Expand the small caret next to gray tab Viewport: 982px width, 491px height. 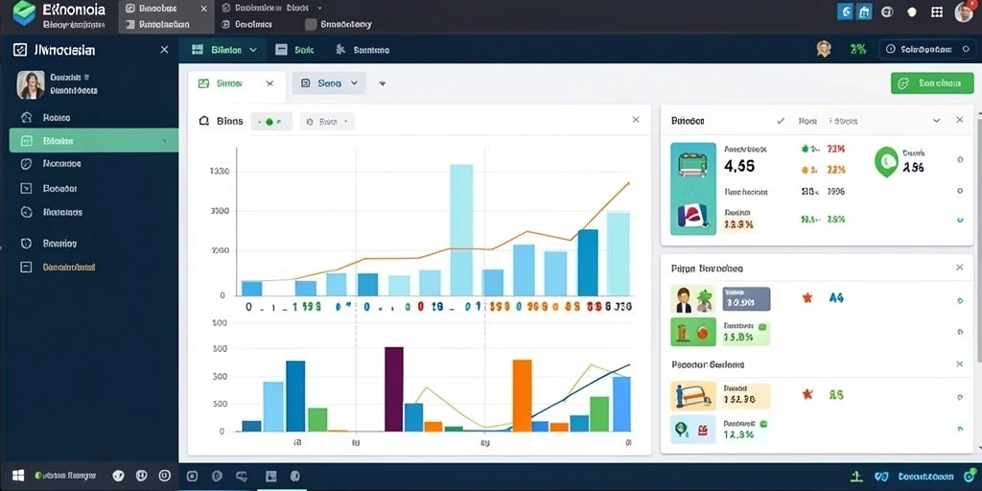click(382, 83)
